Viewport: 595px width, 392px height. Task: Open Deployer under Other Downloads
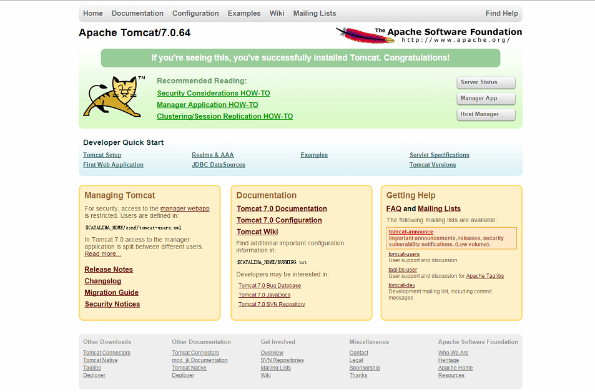(94, 375)
